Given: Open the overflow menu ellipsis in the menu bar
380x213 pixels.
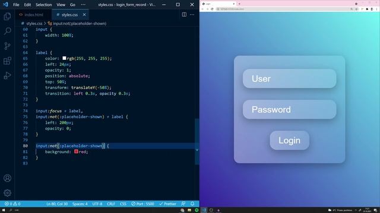Looking at the screenshot, I should click(x=83, y=5).
